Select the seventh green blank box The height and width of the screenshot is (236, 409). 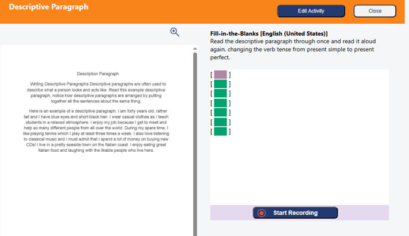pyautogui.click(x=221, y=132)
